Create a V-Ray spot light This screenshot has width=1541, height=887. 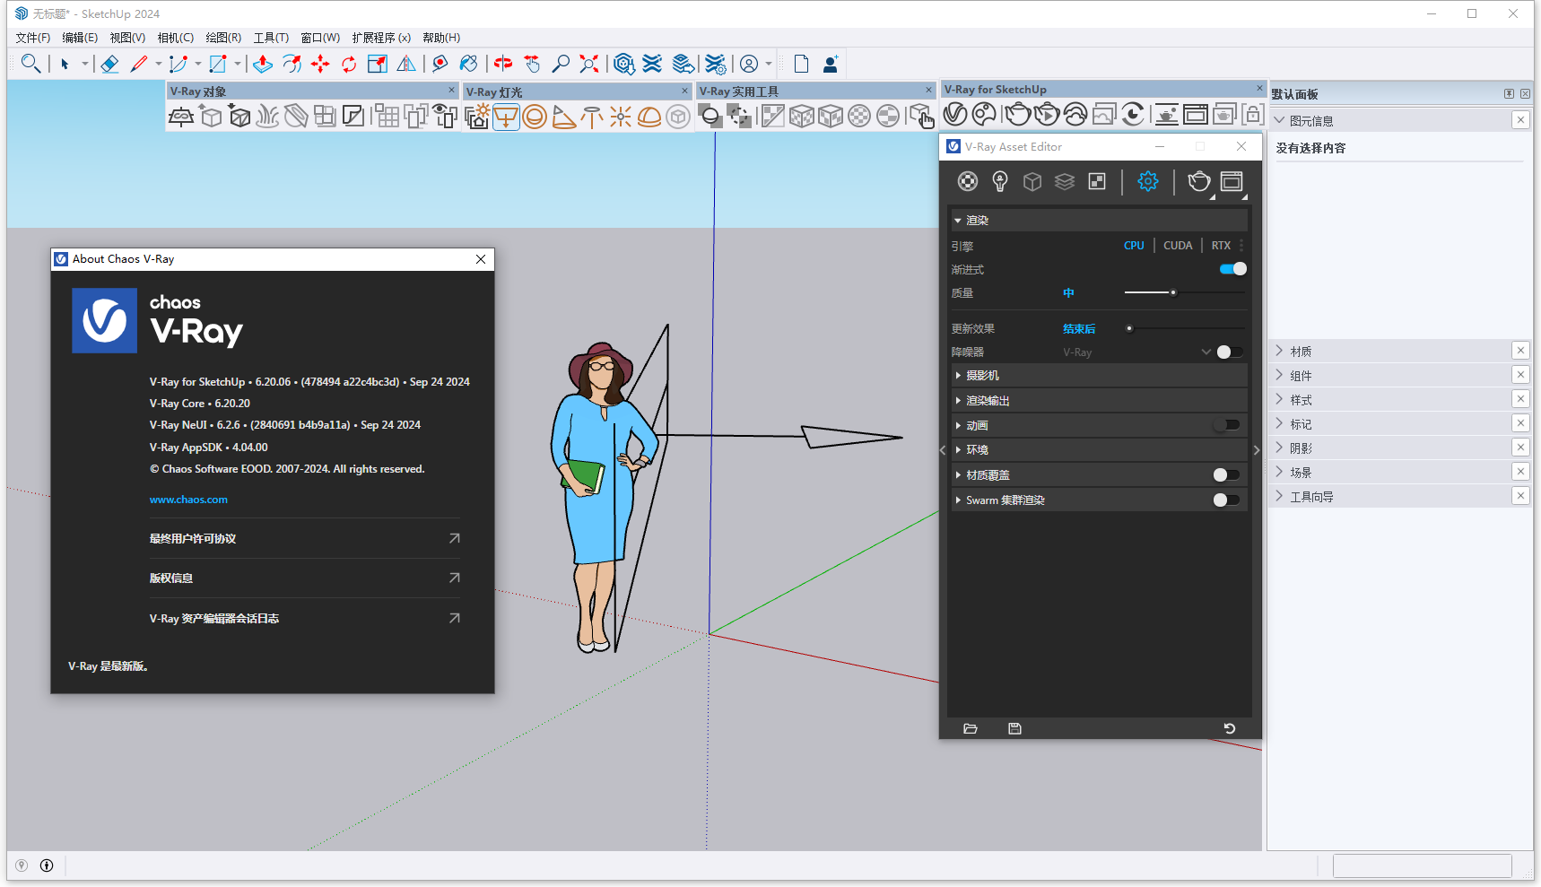click(563, 117)
